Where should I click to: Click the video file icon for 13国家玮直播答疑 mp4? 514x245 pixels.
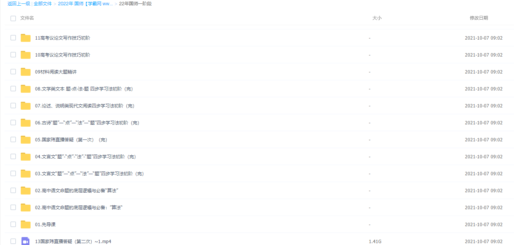(26, 241)
